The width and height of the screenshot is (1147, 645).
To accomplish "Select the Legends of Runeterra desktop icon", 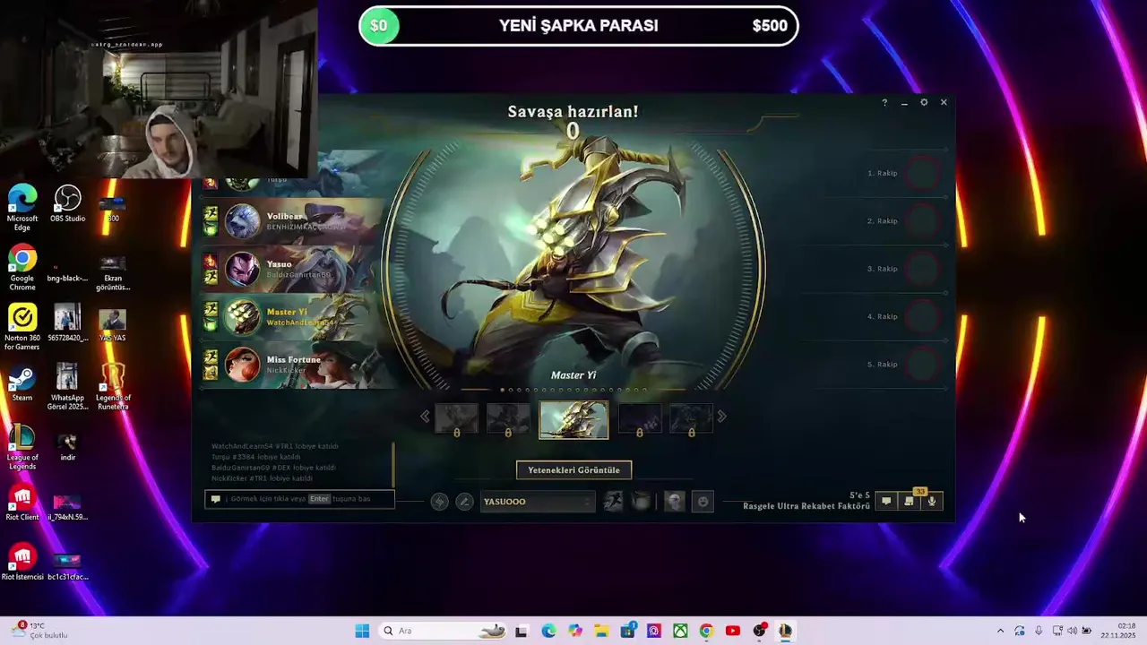I will pyautogui.click(x=113, y=387).
